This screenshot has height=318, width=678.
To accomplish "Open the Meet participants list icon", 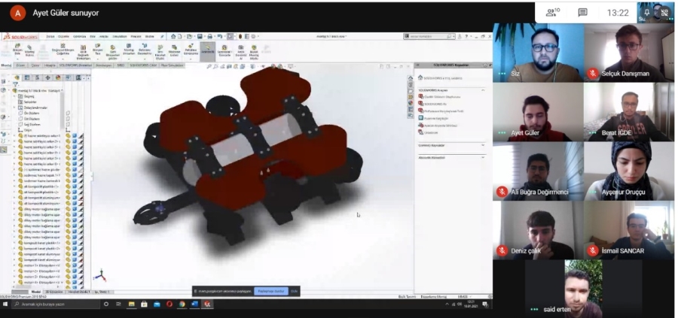I will point(552,13).
